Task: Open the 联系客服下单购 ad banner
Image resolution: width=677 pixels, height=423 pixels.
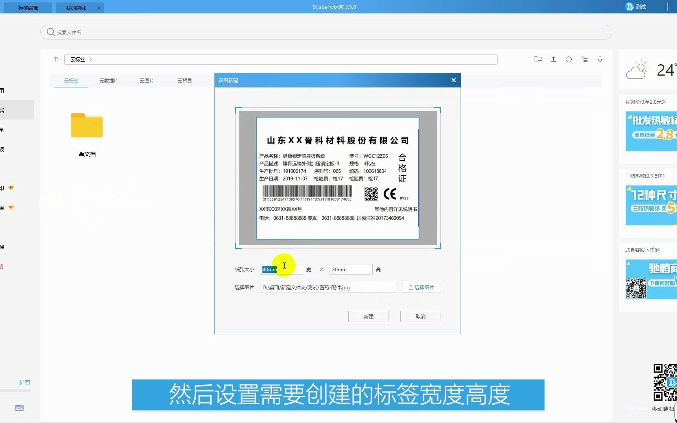Action: coord(651,279)
